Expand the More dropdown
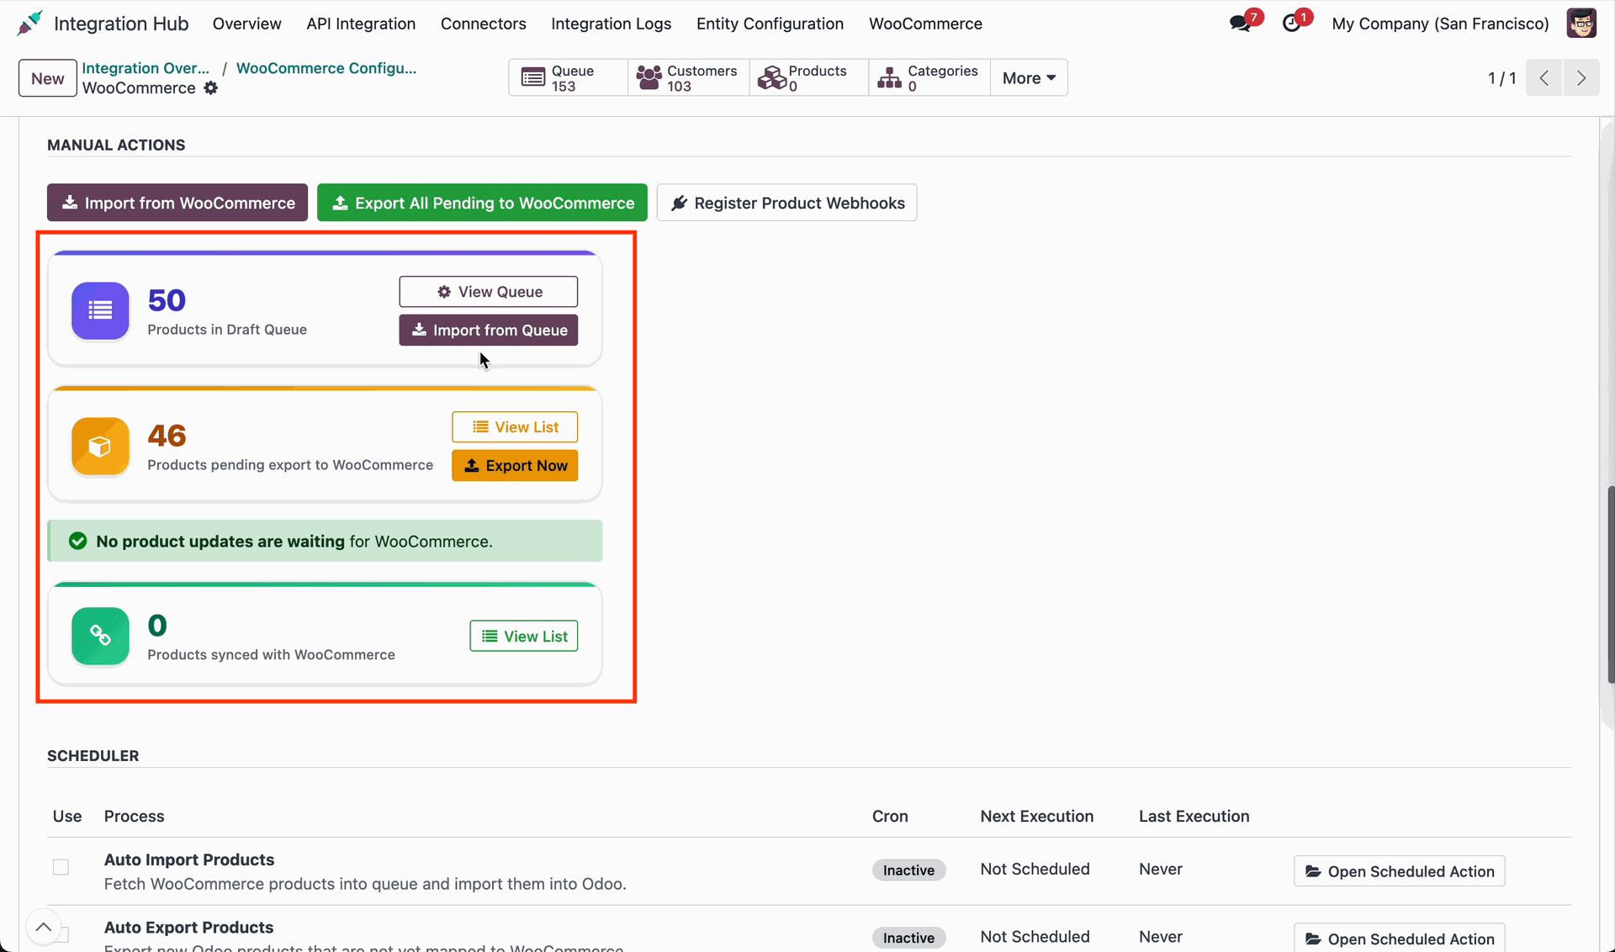The width and height of the screenshot is (1615, 952). coord(1029,78)
